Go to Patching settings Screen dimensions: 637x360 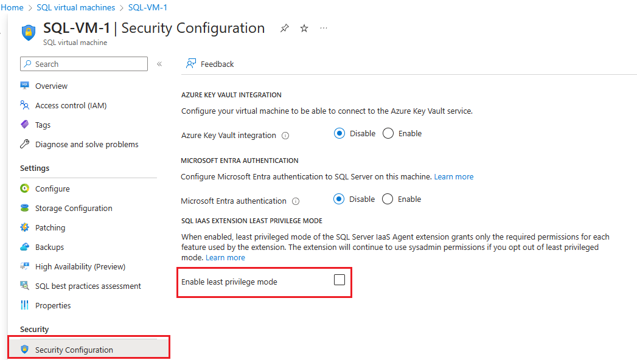click(x=50, y=227)
